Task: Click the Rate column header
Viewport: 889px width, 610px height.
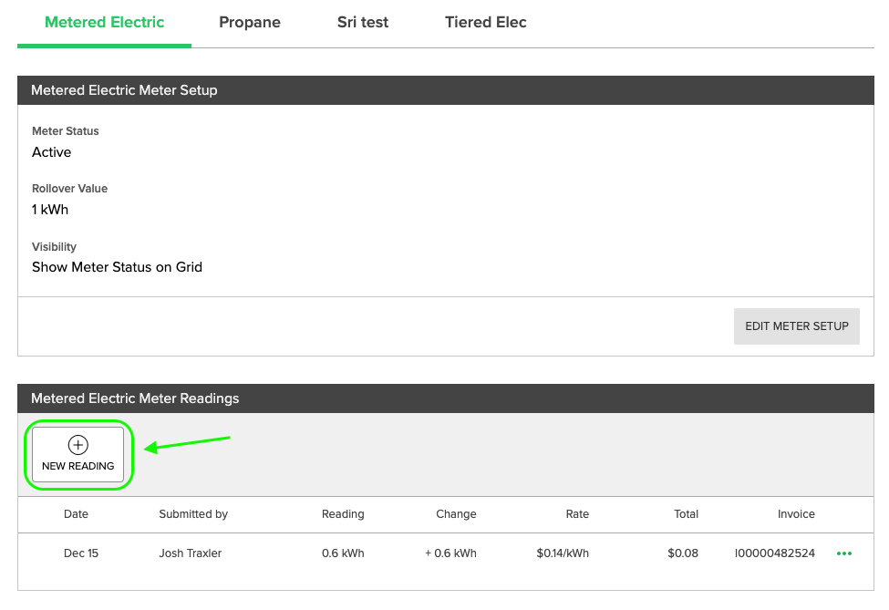Action: 577,514
